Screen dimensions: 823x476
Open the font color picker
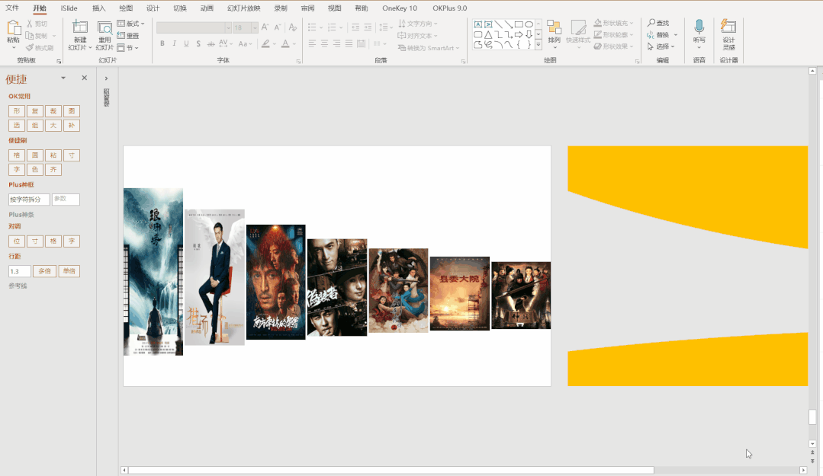285,43
